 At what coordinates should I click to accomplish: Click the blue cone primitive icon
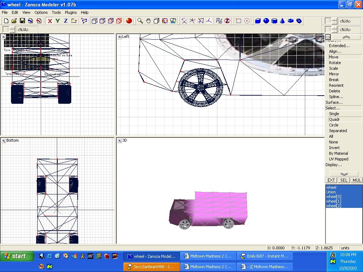click(283, 21)
